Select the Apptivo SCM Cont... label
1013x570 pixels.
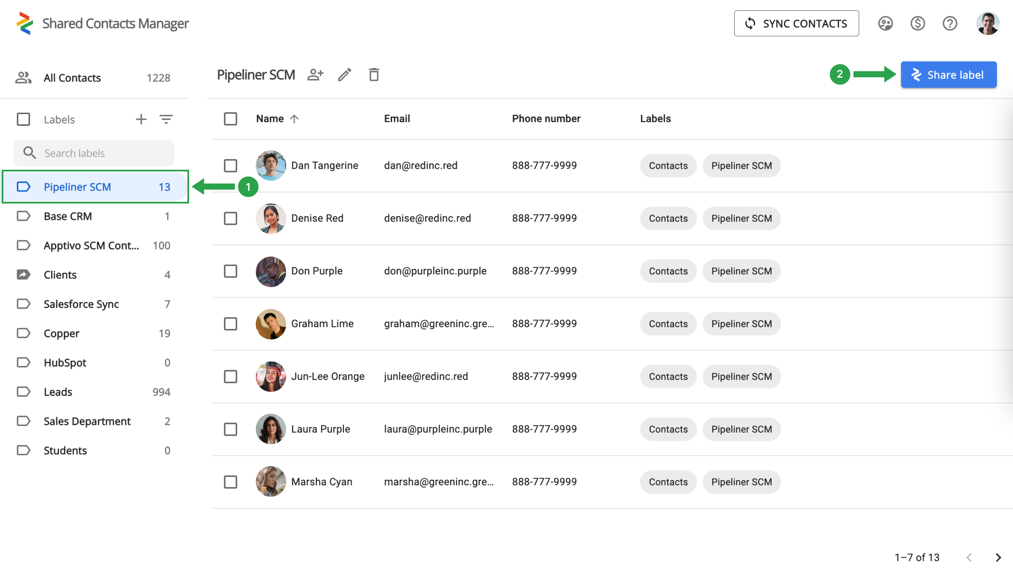94,245
